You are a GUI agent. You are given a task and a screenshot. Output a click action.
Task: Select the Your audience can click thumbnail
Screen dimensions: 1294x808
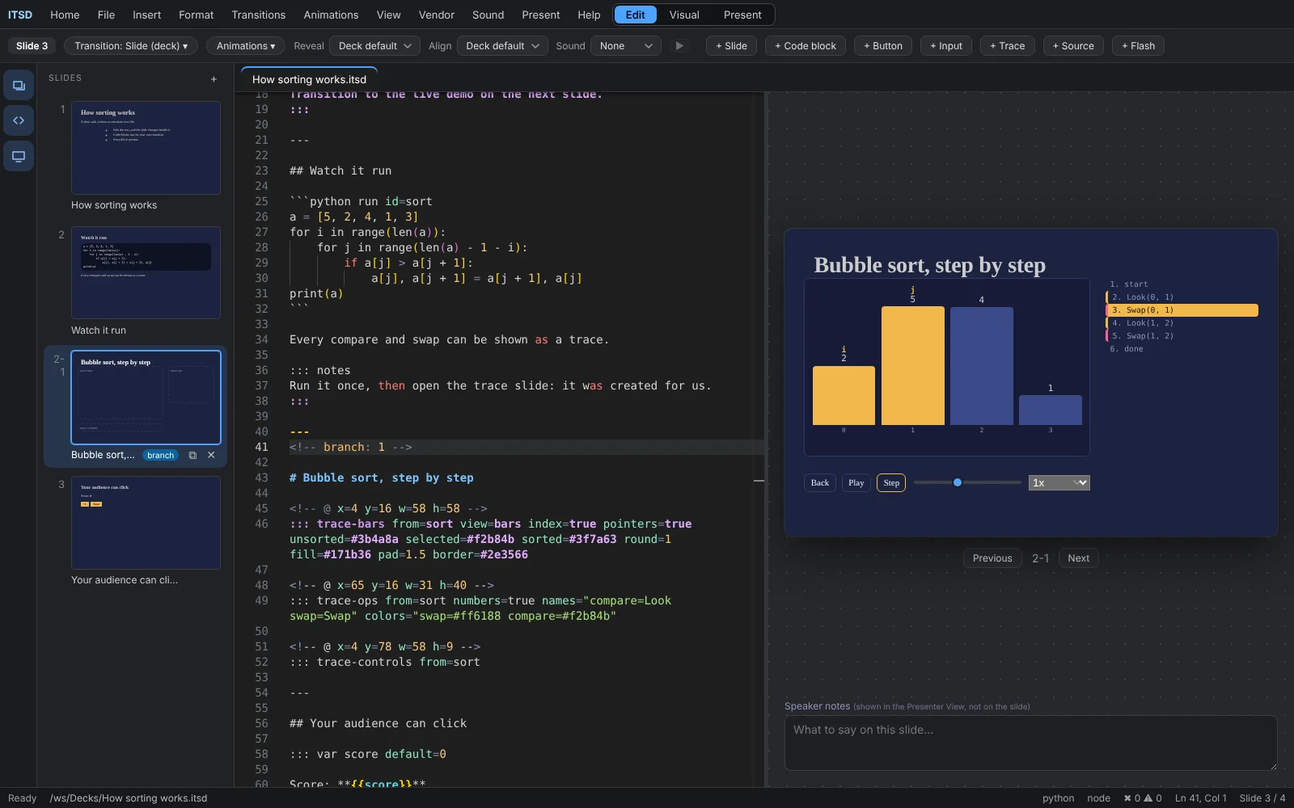(146, 523)
